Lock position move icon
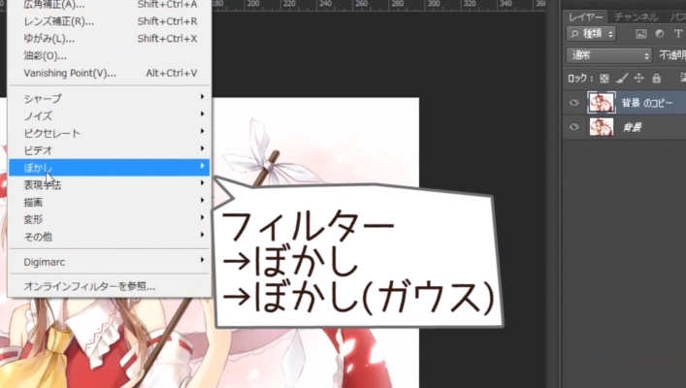Image resolution: width=686 pixels, height=388 pixels. pyautogui.click(x=639, y=79)
